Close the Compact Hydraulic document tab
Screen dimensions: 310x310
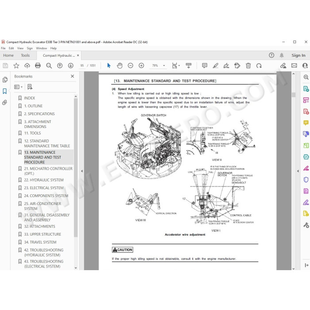coord(78,55)
